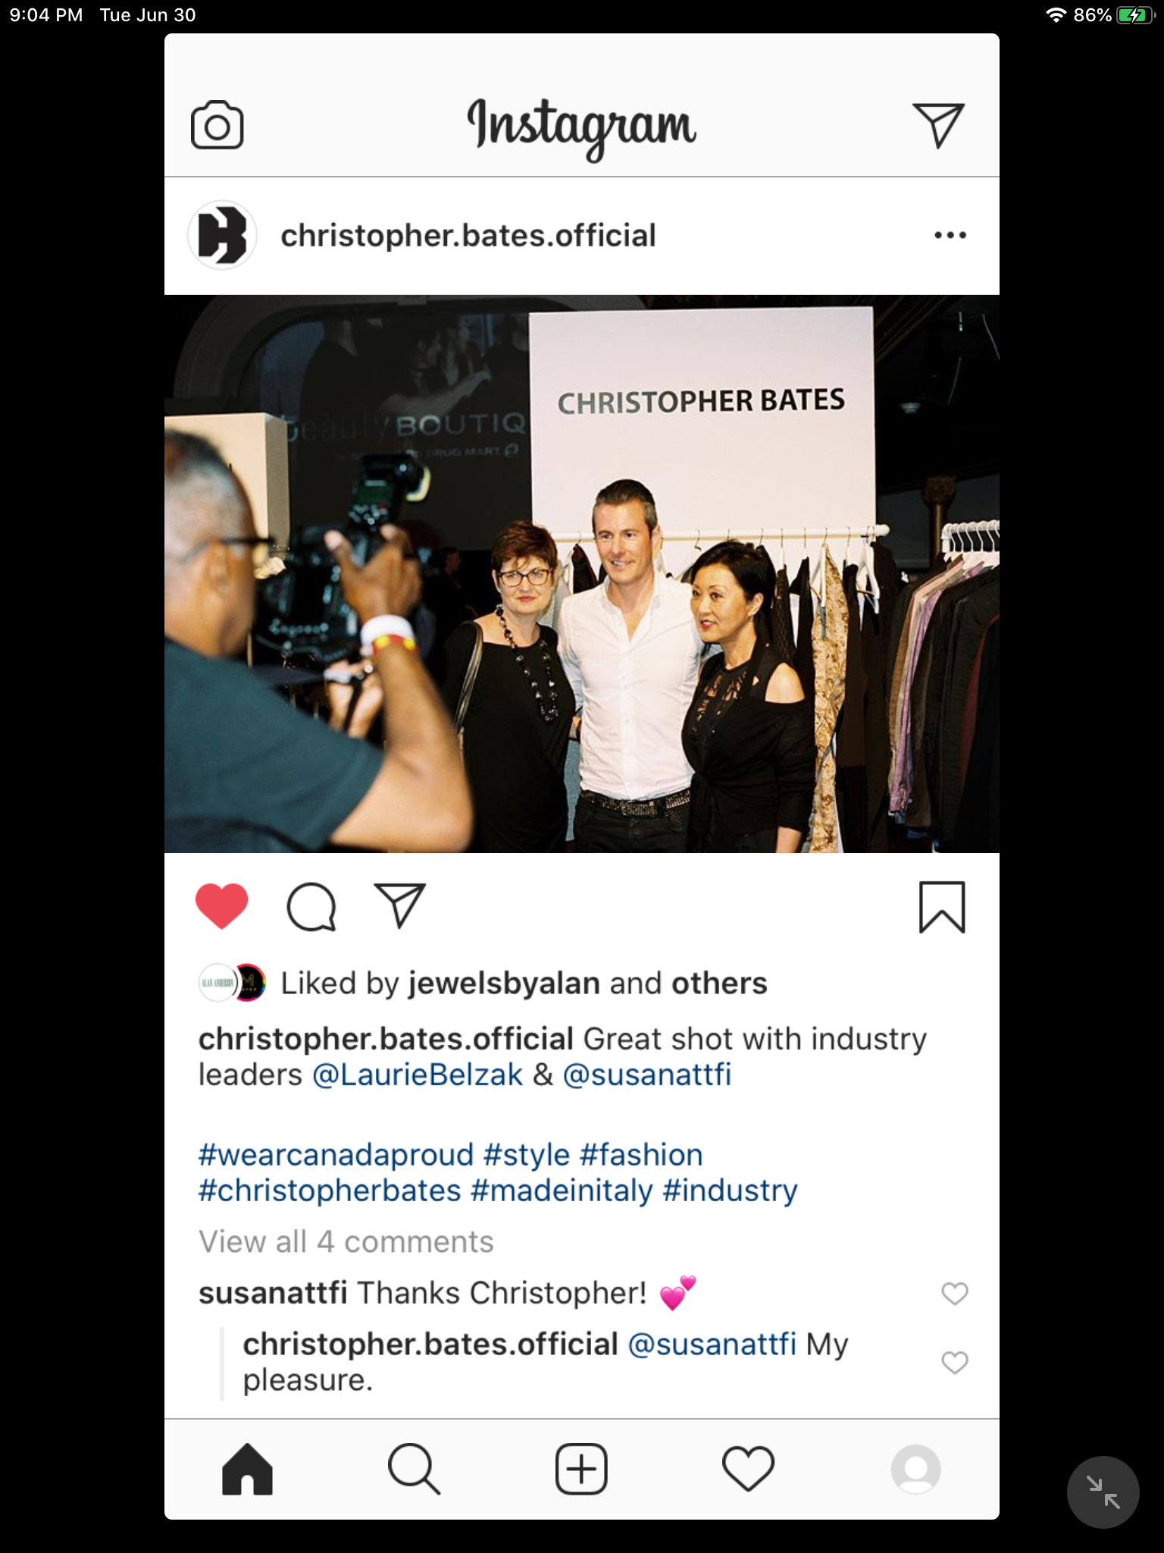Viewport: 1164px width, 1553px height.
Task: Collapse the view with the shrink arrows button
Action: click(x=1103, y=1492)
